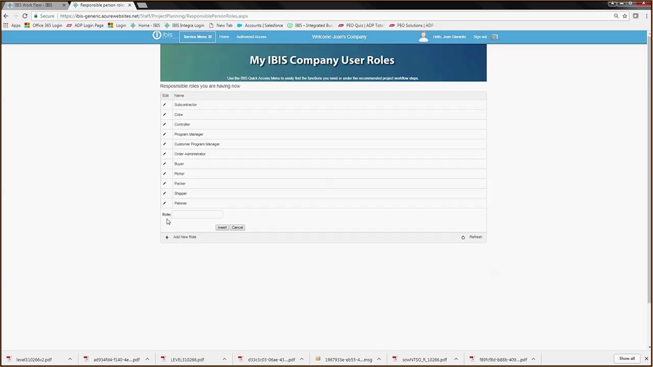
Task: Close the Responsible person roles tab
Action: (130, 5)
